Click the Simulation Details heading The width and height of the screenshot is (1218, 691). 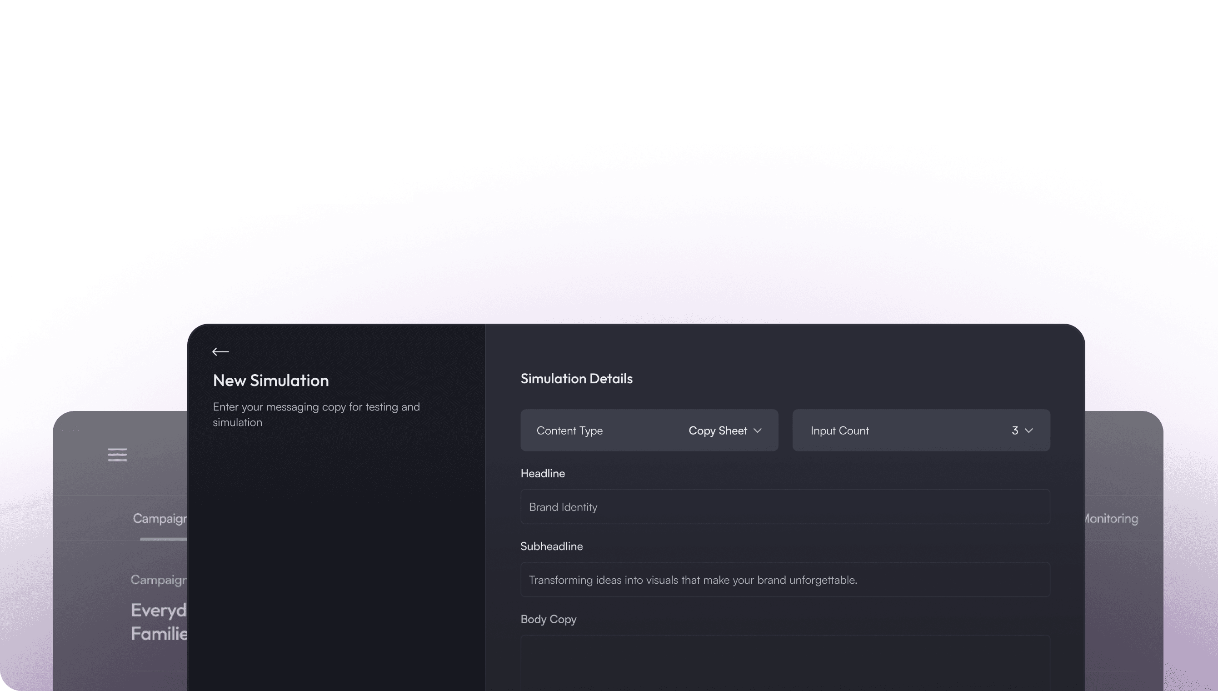click(x=576, y=378)
